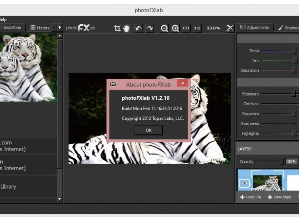Close the About photoFXlab dialog
The image size is (299, 224).
click(x=183, y=83)
